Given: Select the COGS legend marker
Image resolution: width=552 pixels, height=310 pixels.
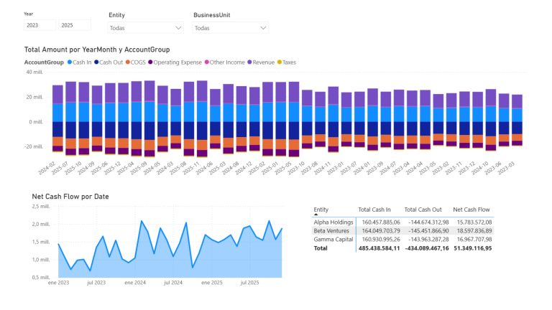Looking at the screenshot, I should coord(127,62).
